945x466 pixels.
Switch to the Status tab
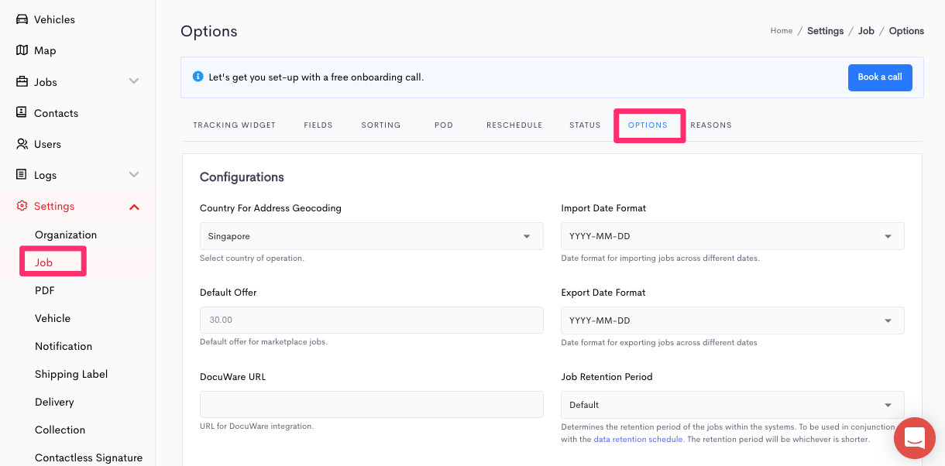[x=585, y=125]
